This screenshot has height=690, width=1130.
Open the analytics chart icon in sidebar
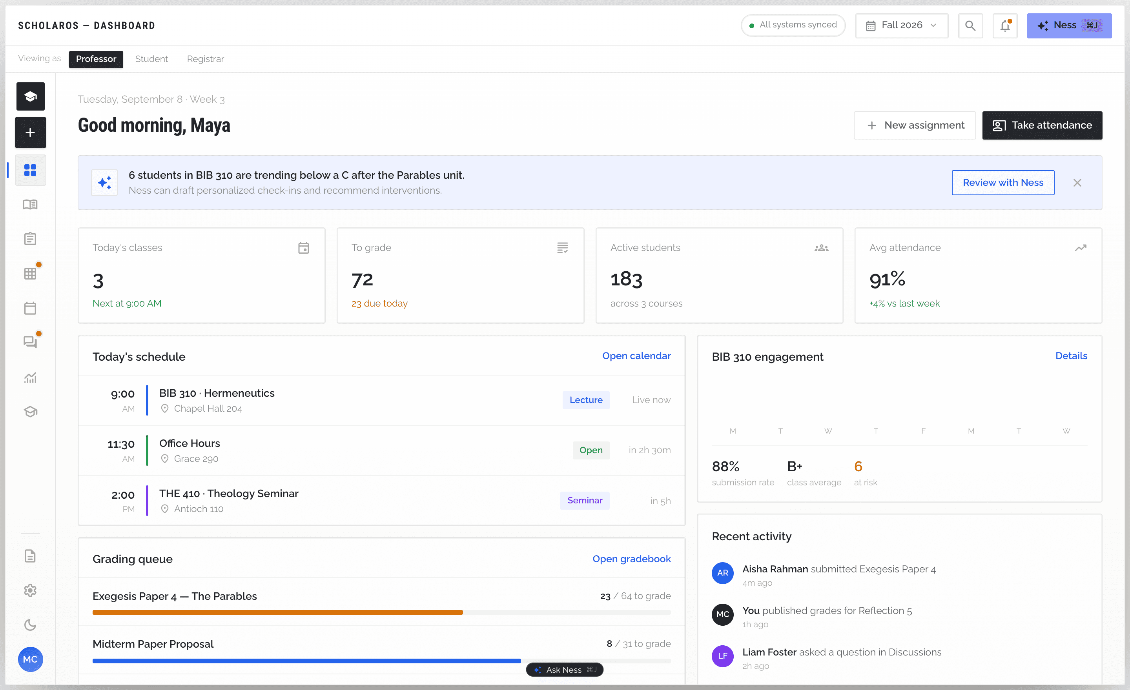tap(30, 378)
